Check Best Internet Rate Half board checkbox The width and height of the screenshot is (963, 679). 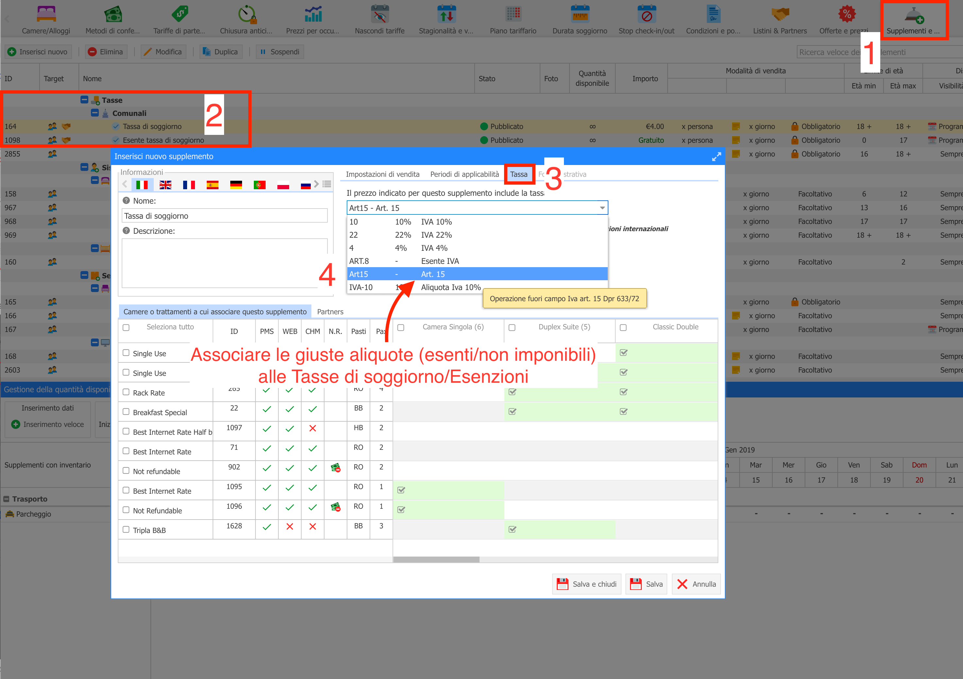(126, 431)
